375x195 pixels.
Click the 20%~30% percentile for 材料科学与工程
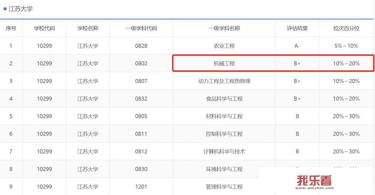tap(346, 116)
